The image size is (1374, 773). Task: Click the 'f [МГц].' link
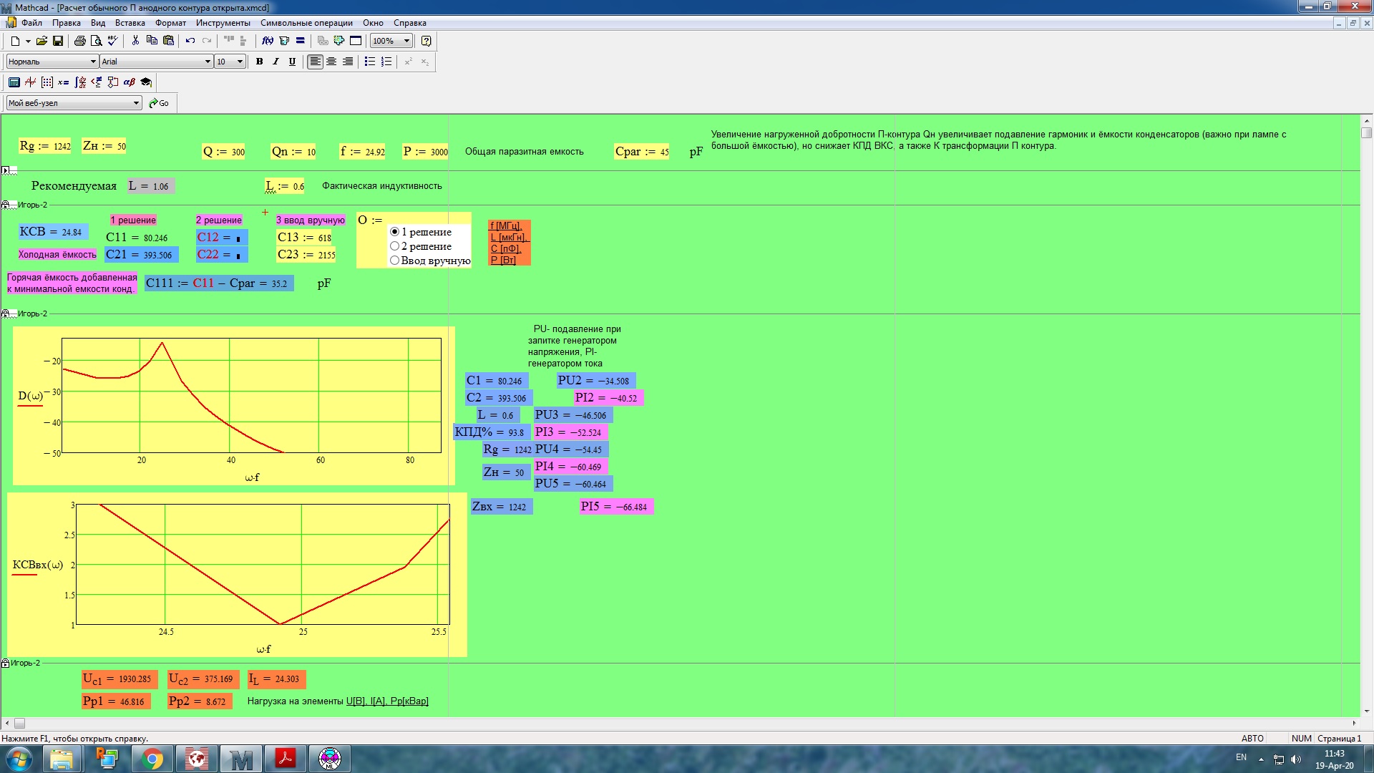pyautogui.click(x=506, y=225)
